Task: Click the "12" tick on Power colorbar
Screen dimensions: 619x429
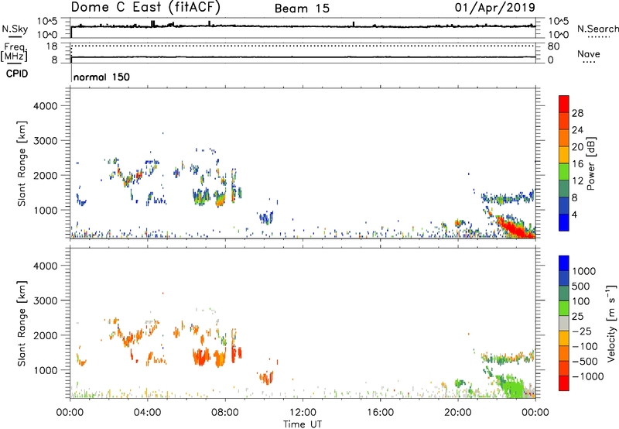Action: 577,181
